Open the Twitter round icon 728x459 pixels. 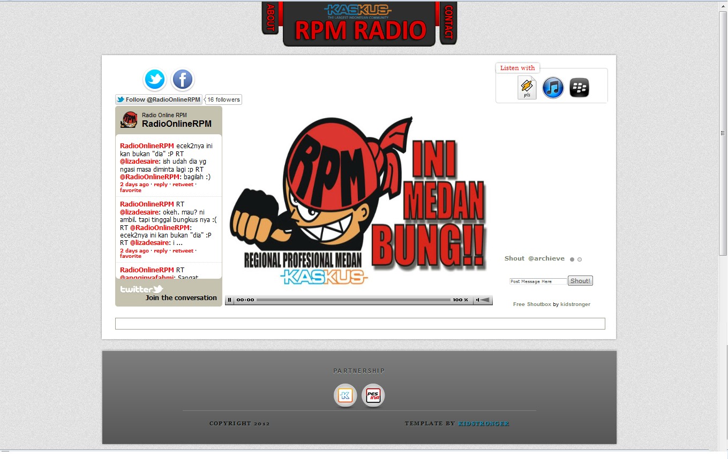[155, 80]
